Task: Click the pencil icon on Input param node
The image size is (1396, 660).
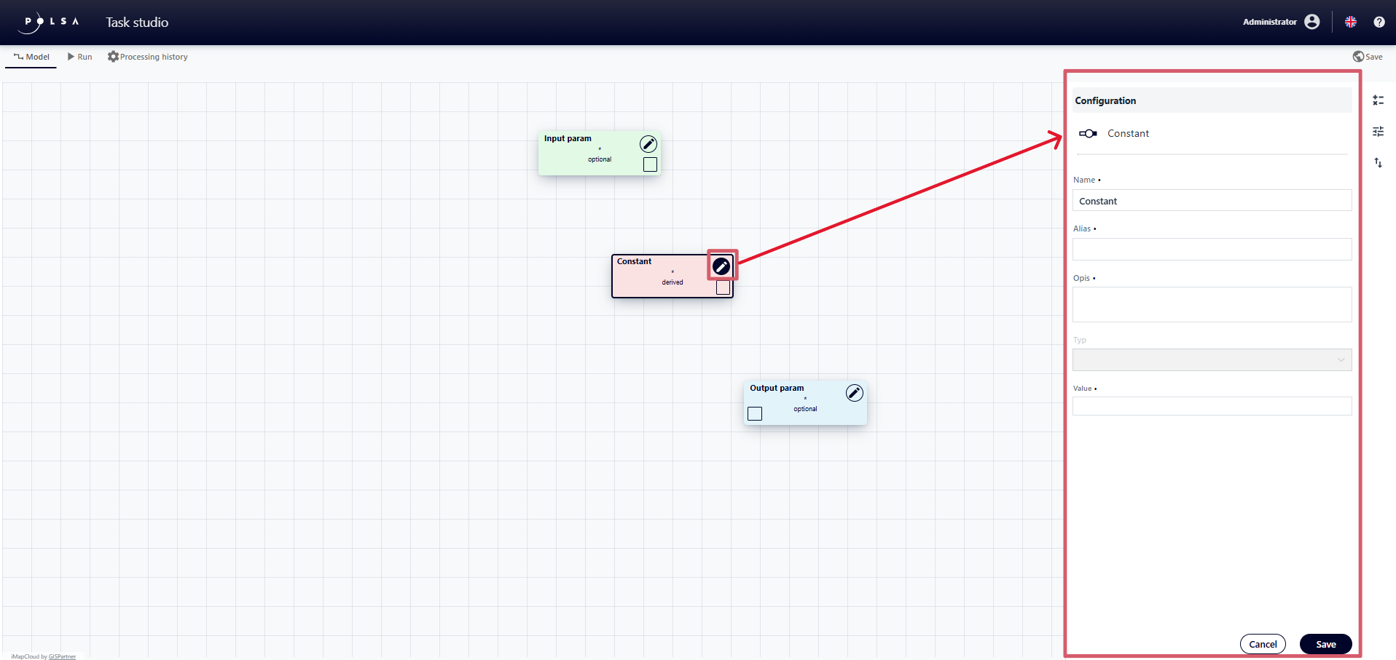Action: point(648,143)
